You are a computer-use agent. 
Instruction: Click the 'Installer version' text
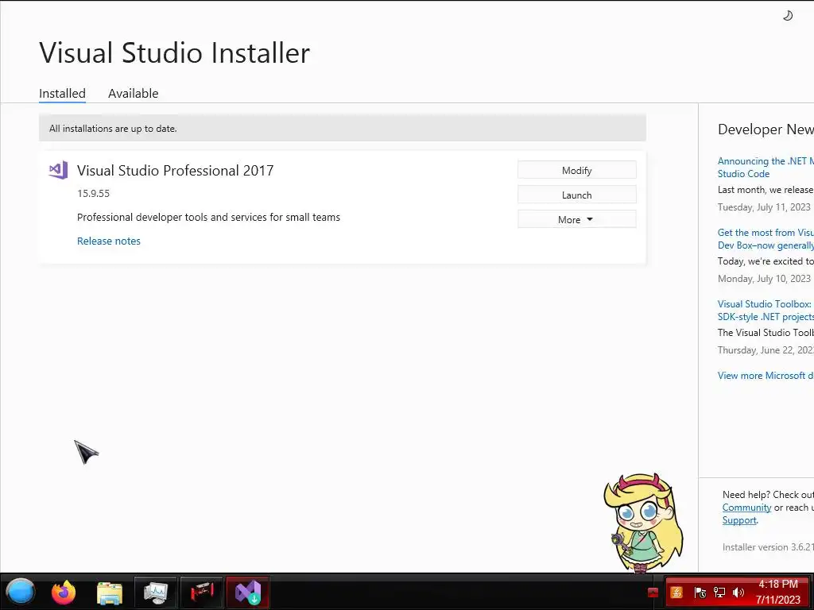(x=768, y=546)
